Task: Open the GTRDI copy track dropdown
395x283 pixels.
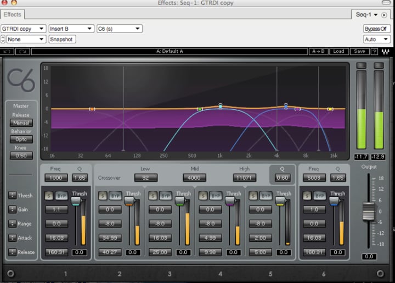Action: coord(23,29)
